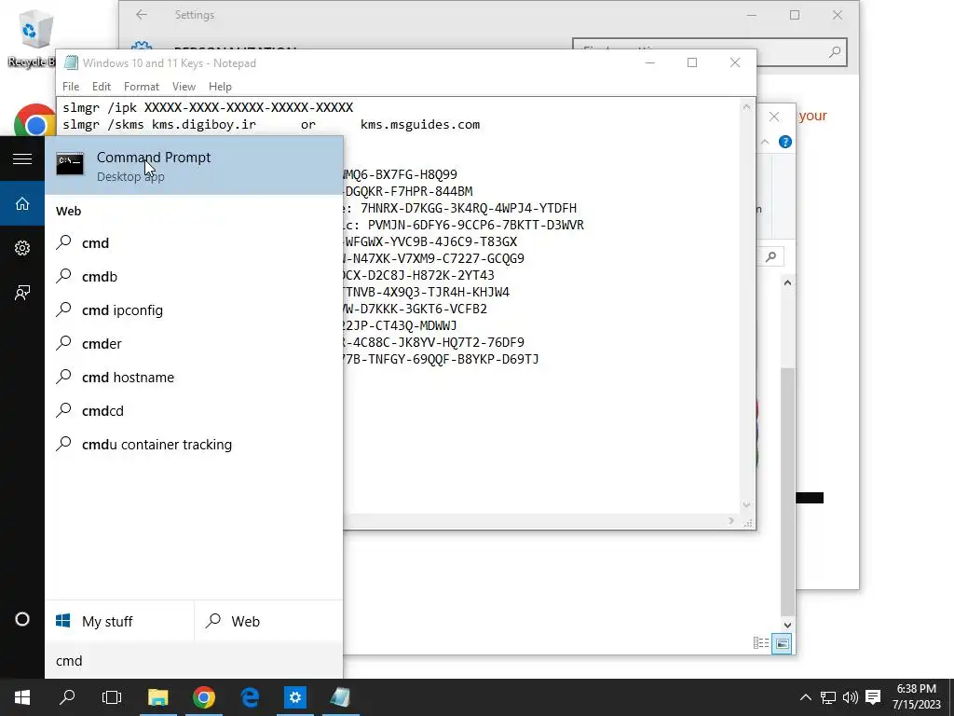This screenshot has height=716, width=954.
Task: Click key 'PVMJN-6DFY6-9CCP6-7BKTT-D3WVR' in Notepad
Action: pyautogui.click(x=476, y=225)
